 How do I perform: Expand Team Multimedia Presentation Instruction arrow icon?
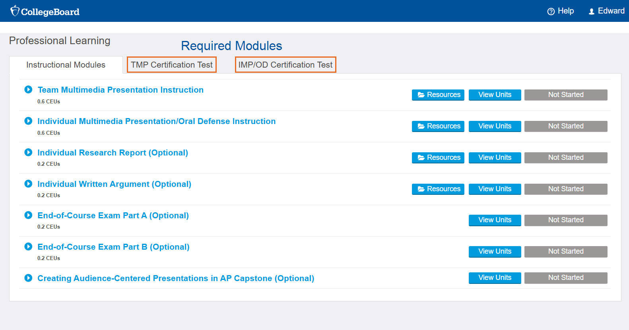pos(28,89)
